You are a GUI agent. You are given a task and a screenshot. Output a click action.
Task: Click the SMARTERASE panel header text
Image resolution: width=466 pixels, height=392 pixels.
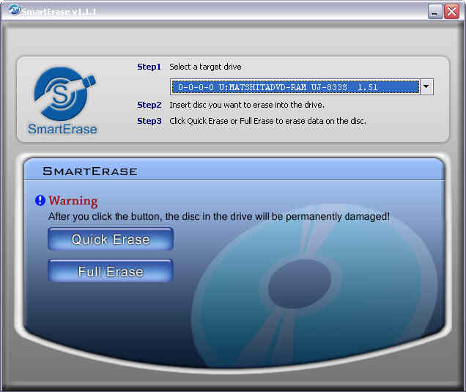(x=90, y=171)
